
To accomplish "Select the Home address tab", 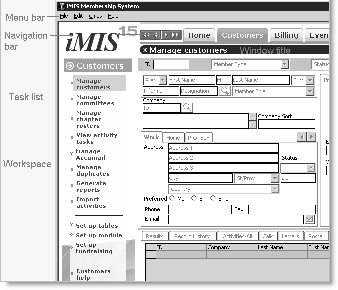I will [x=173, y=138].
